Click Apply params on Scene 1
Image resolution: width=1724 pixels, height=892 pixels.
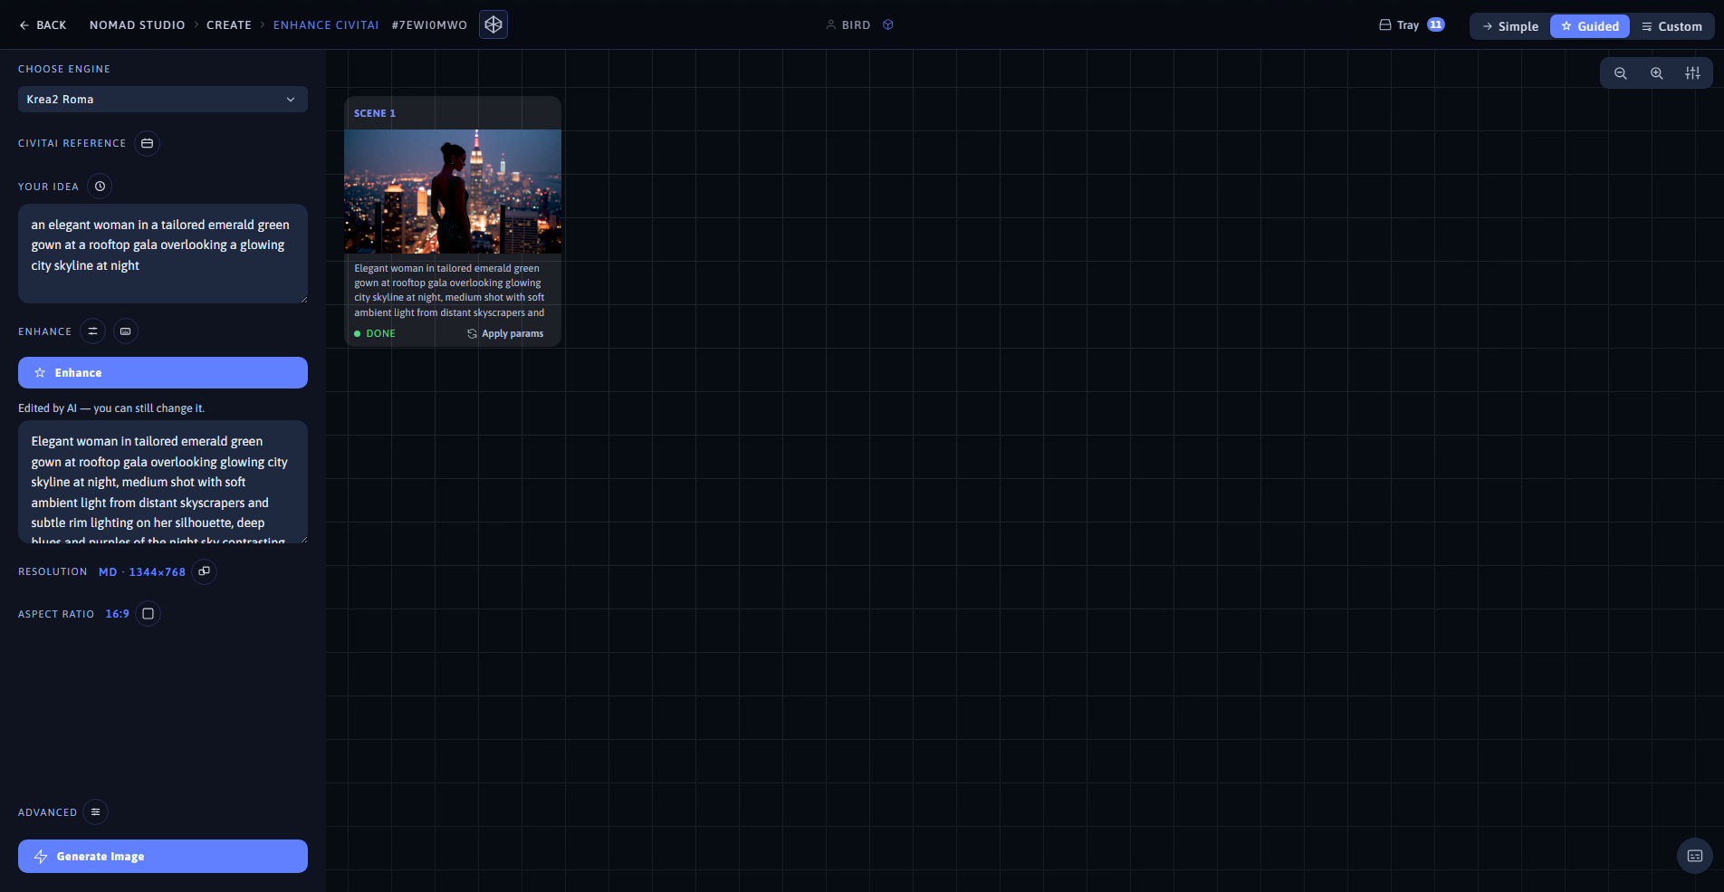(x=505, y=334)
